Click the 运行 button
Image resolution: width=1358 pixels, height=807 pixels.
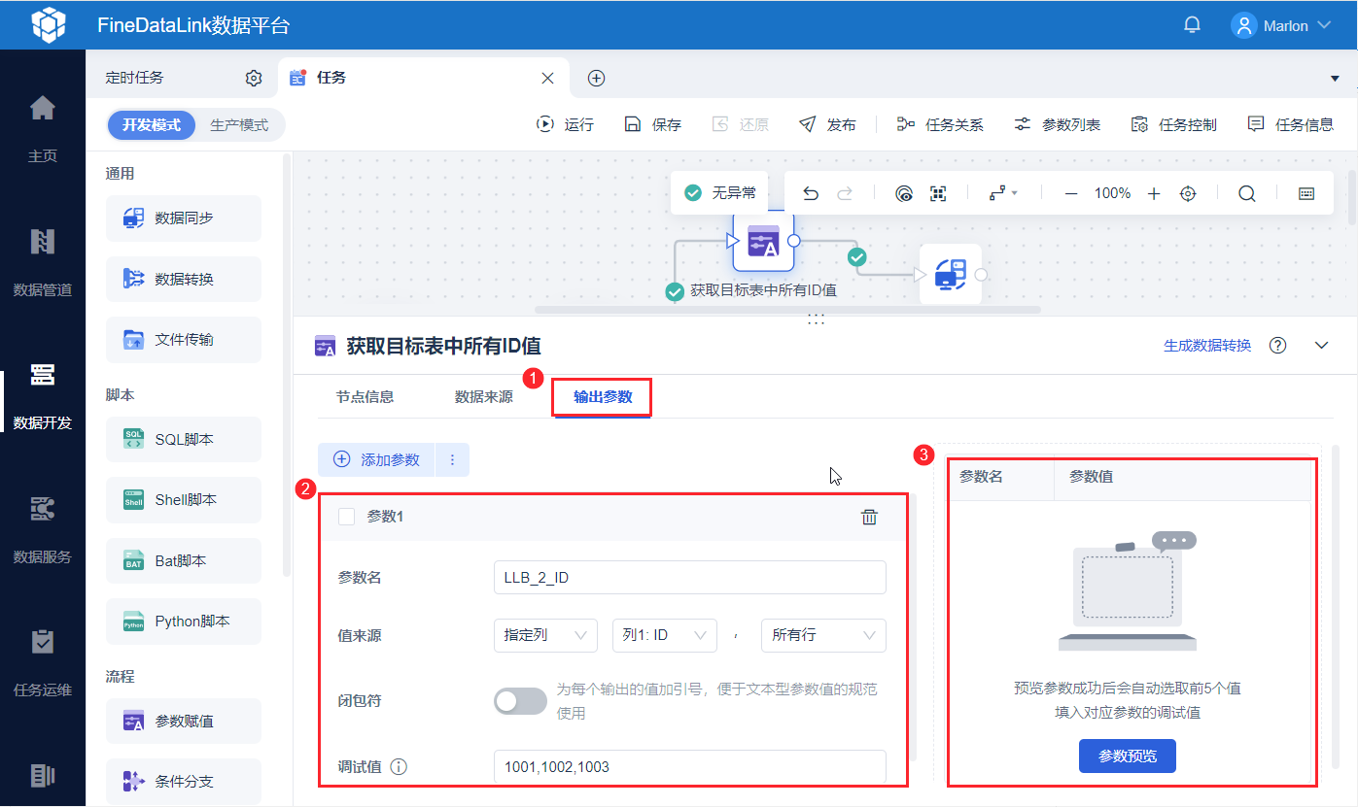[x=565, y=124]
